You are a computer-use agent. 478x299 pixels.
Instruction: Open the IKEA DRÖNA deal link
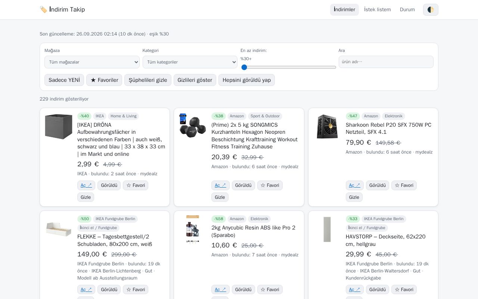(86, 185)
